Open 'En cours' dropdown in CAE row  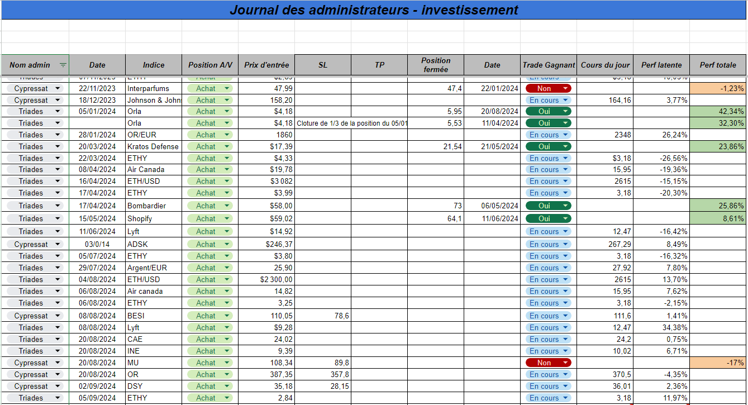[x=565, y=339]
